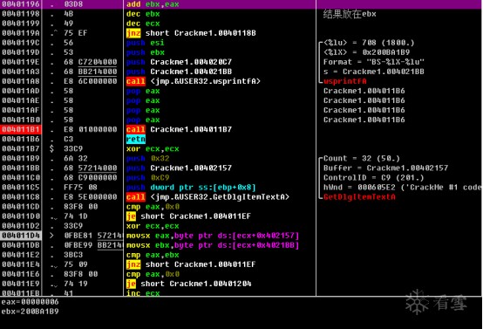Select hex bytes 'E8 5E000000'
This screenshot has width=483, height=329.
click(91, 197)
